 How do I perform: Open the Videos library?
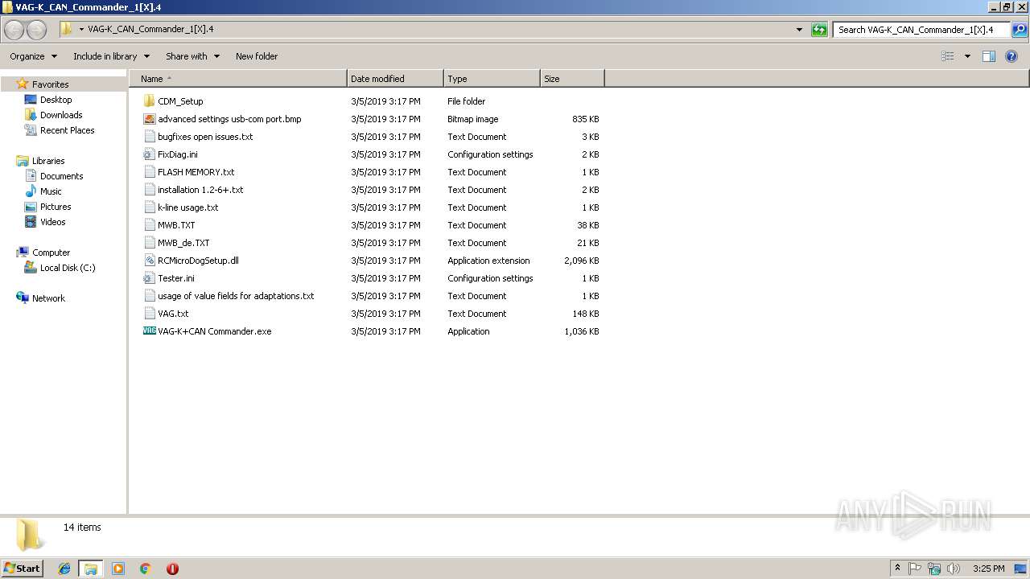(x=53, y=222)
